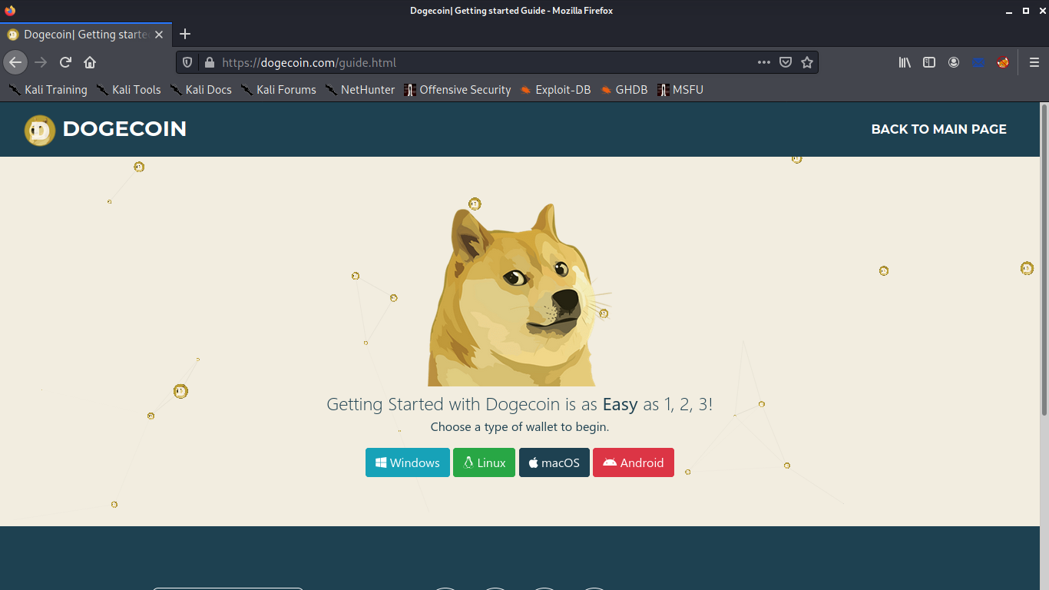Open Kali Tools bookmark
Screen dimensions: 1049x590
129,90
